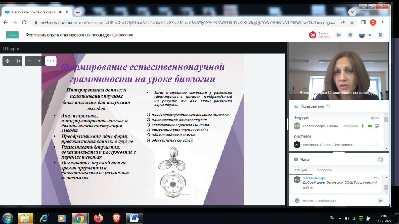Open media player from taskbar

point(62,218)
